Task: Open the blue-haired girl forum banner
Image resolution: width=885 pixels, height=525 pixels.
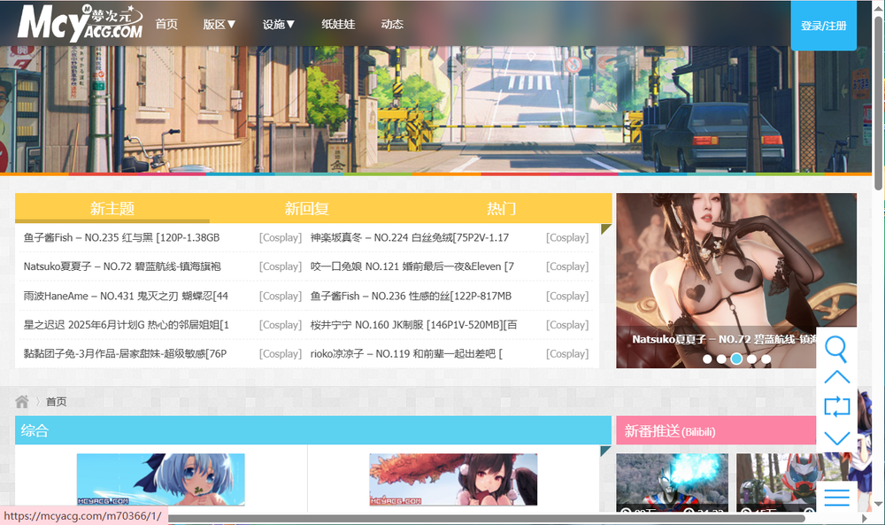Action: tap(161, 479)
